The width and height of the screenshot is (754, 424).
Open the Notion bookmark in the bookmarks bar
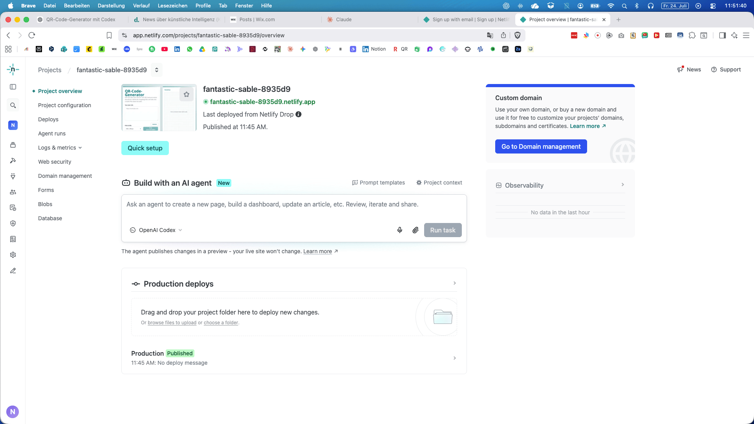[x=374, y=49]
